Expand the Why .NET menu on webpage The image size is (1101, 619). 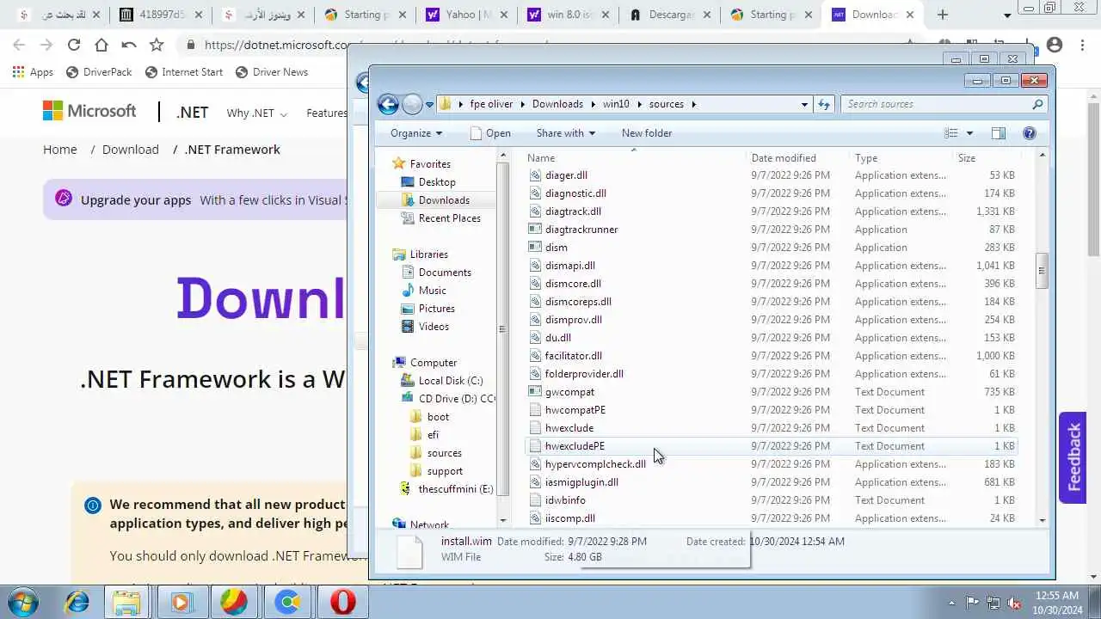[x=256, y=113]
